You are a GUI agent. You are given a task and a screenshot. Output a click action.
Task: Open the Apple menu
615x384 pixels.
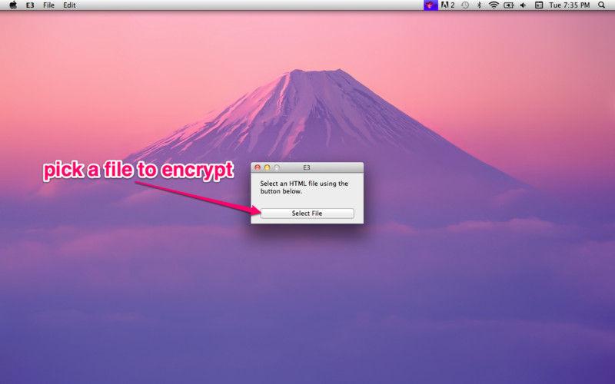click(13, 5)
